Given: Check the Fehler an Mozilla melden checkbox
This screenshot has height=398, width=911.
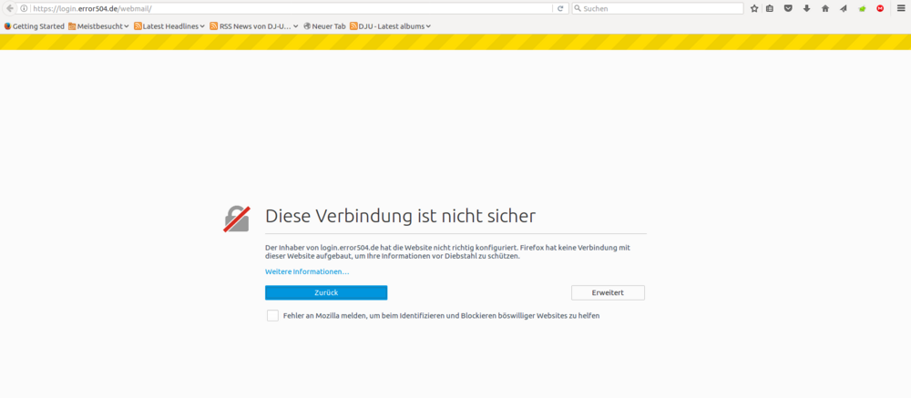Looking at the screenshot, I should click(x=272, y=315).
